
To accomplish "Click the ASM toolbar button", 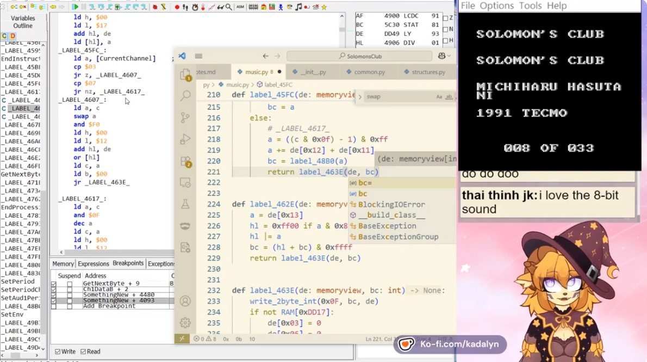I will point(240,7).
